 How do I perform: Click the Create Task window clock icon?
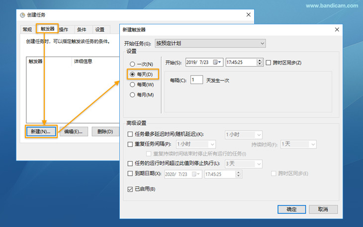21,15
